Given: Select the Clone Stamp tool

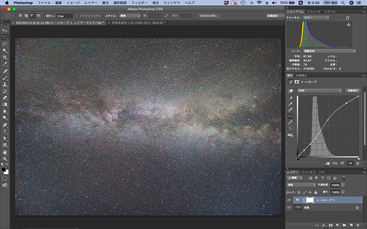Looking at the screenshot, I should click(5, 84).
